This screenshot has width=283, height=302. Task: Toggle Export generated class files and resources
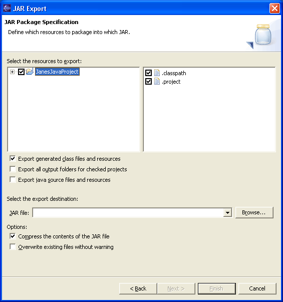[13, 158]
